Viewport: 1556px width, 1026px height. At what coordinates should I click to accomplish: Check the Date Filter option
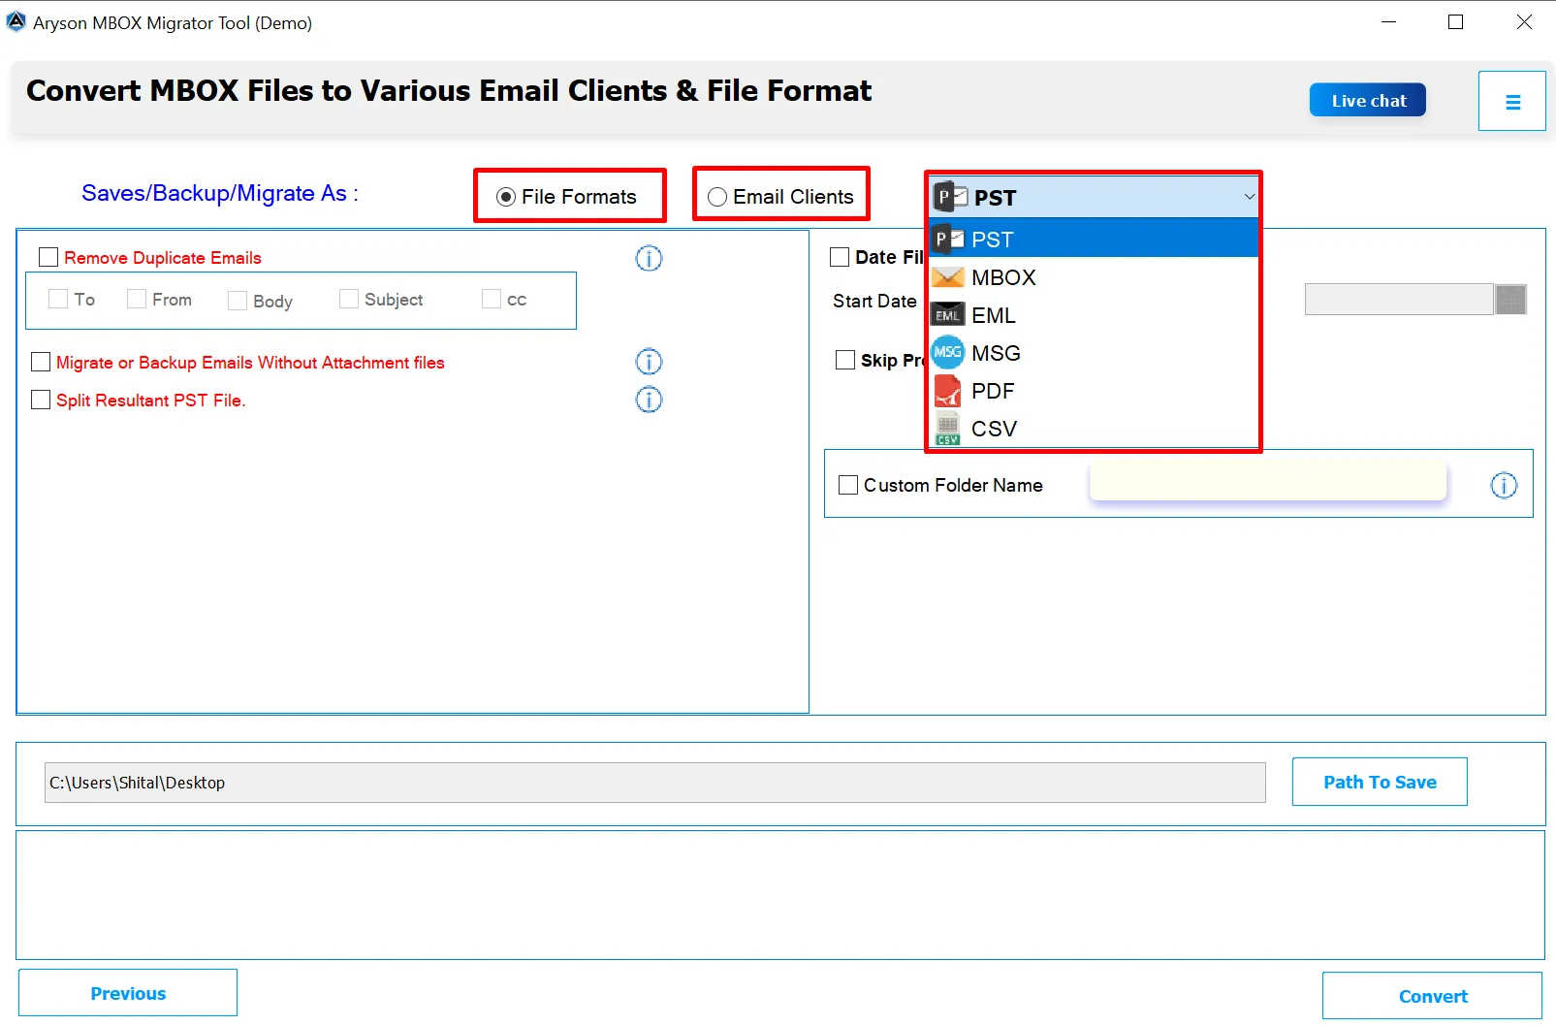pos(840,256)
